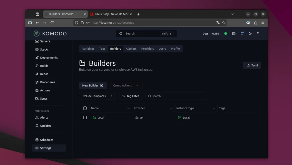Open the Firefox browser tabs list chevron
The height and width of the screenshot is (165, 292).
232,14
